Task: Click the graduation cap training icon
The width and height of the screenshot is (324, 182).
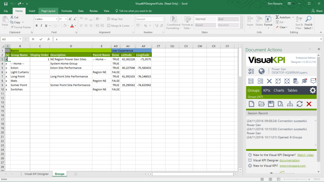Action: click(x=304, y=81)
